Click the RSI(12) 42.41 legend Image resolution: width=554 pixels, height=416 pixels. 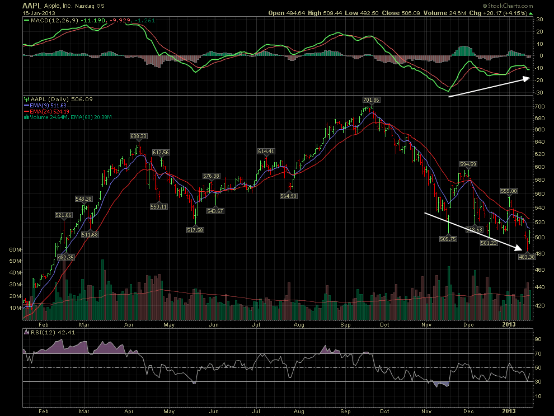(49, 332)
